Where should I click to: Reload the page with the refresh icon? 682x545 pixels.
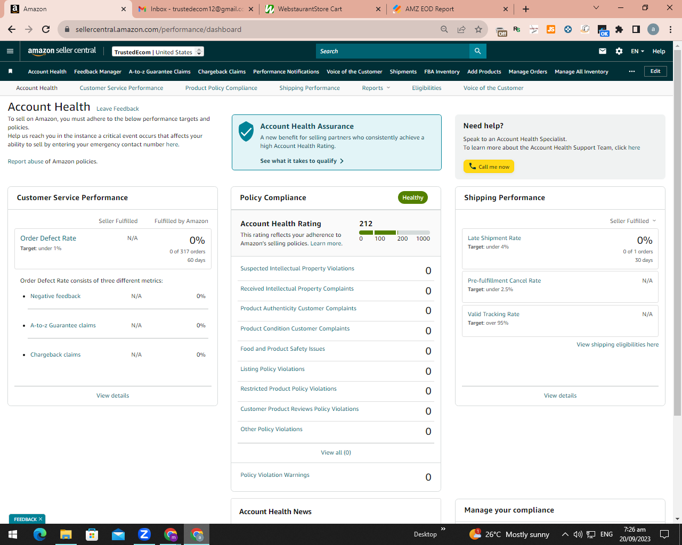[x=46, y=29]
